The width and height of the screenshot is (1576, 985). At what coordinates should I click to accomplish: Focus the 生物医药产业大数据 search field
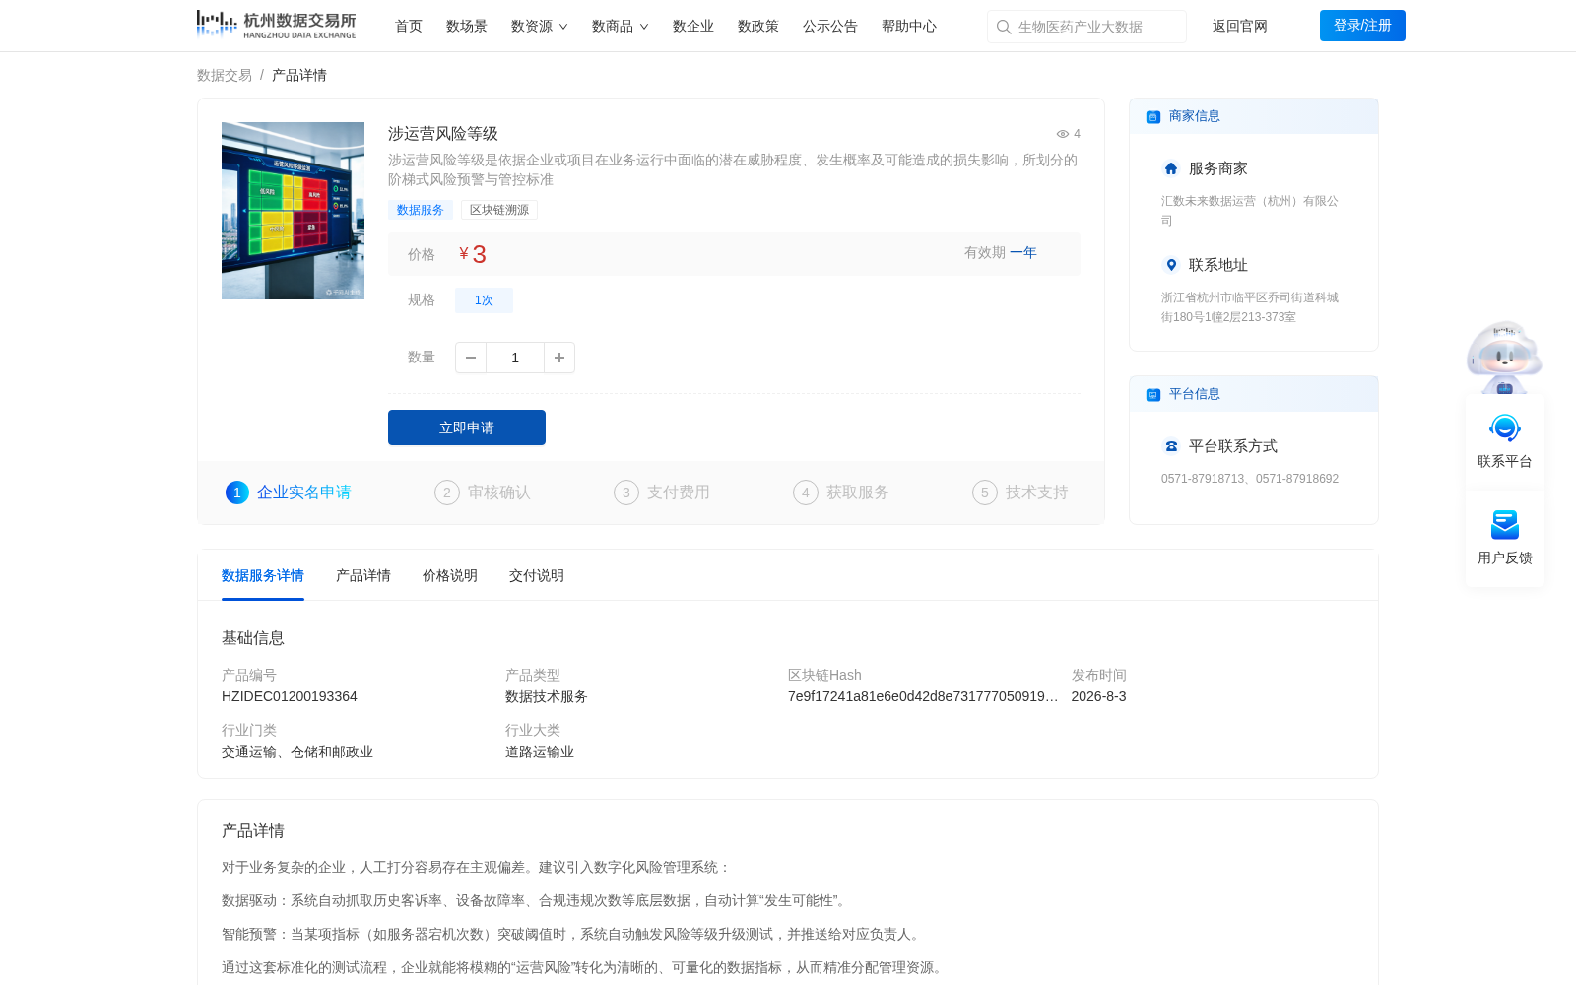point(1087,27)
